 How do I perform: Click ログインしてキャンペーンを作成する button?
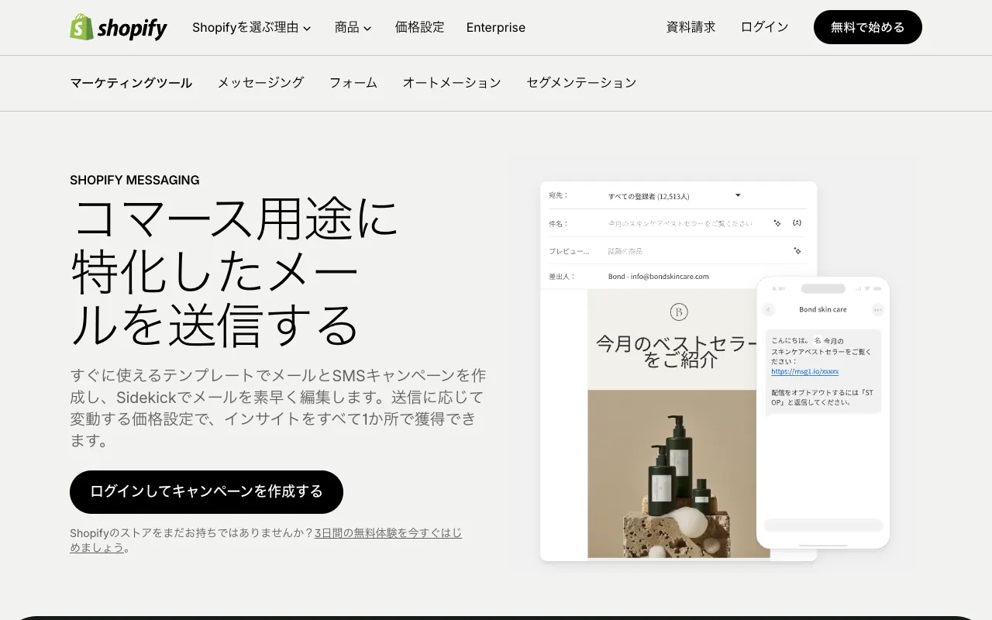(x=206, y=492)
